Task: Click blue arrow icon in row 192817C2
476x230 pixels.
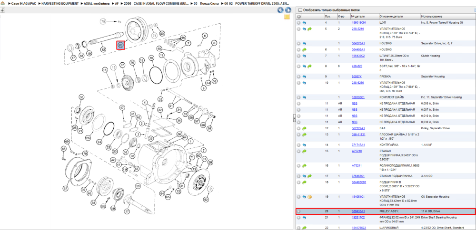Action: click(x=304, y=217)
